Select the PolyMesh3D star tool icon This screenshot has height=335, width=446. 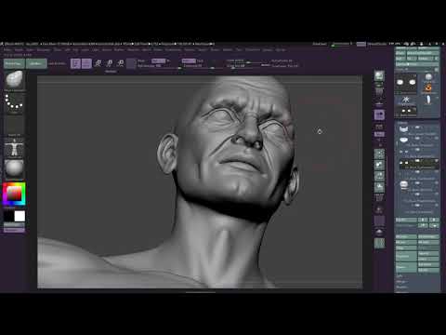tap(406, 100)
